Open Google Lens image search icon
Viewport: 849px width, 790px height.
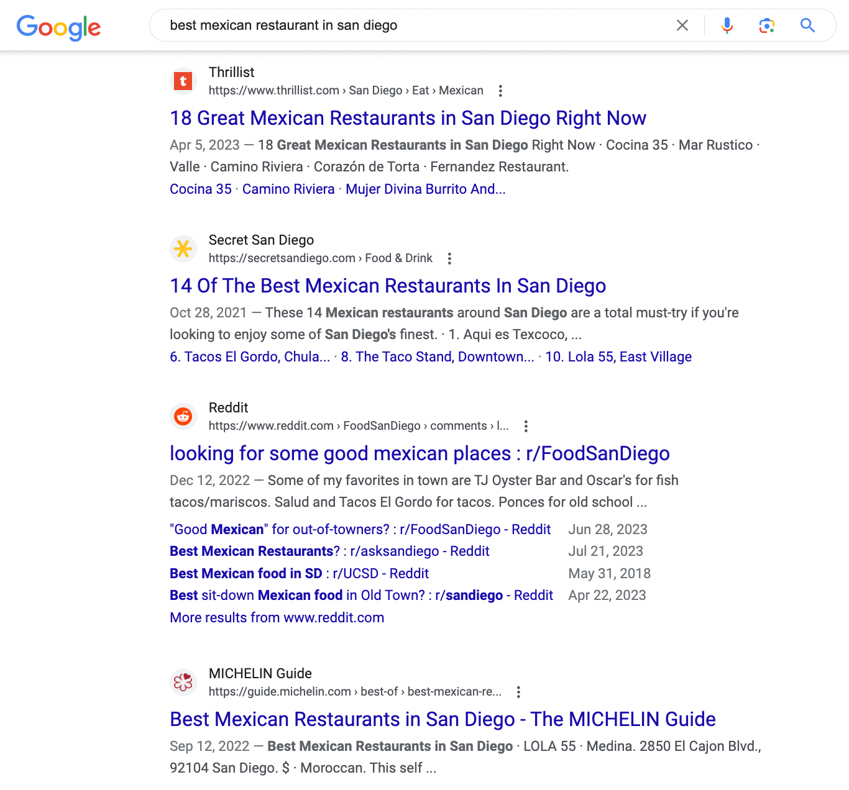[x=767, y=25]
